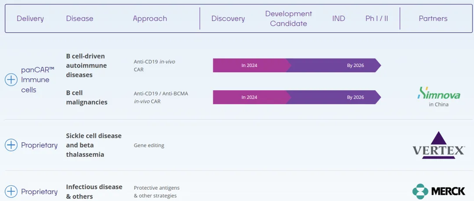Open B cell-driven autoimmune diseases entry
Image resolution: width=474 pixels, height=201 pixels.
[x=86, y=65]
